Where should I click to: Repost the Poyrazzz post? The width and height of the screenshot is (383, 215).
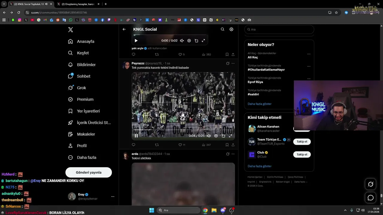point(157,145)
